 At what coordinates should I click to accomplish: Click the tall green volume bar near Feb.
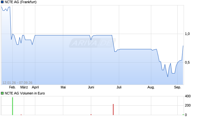point(13,106)
